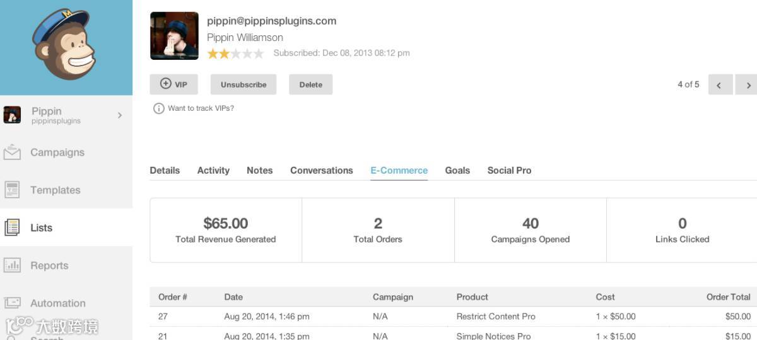
Task: Select the E-Commerce tab
Action: (x=399, y=171)
